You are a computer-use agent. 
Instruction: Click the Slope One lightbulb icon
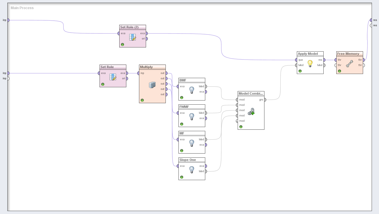192,170
